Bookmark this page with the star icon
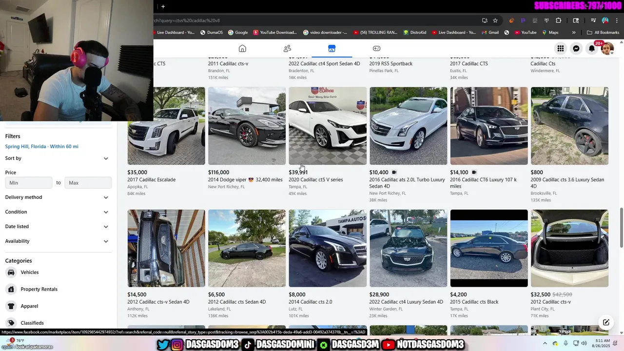The image size is (624, 351). pos(495,20)
